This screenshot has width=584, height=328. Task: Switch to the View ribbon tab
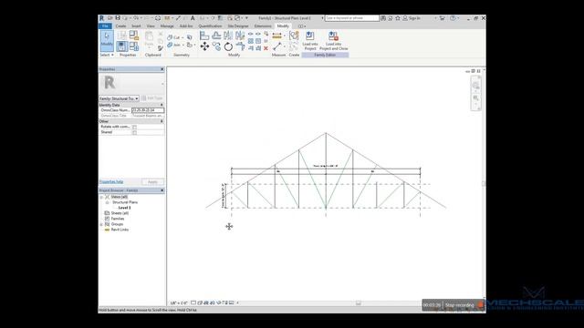click(151, 26)
